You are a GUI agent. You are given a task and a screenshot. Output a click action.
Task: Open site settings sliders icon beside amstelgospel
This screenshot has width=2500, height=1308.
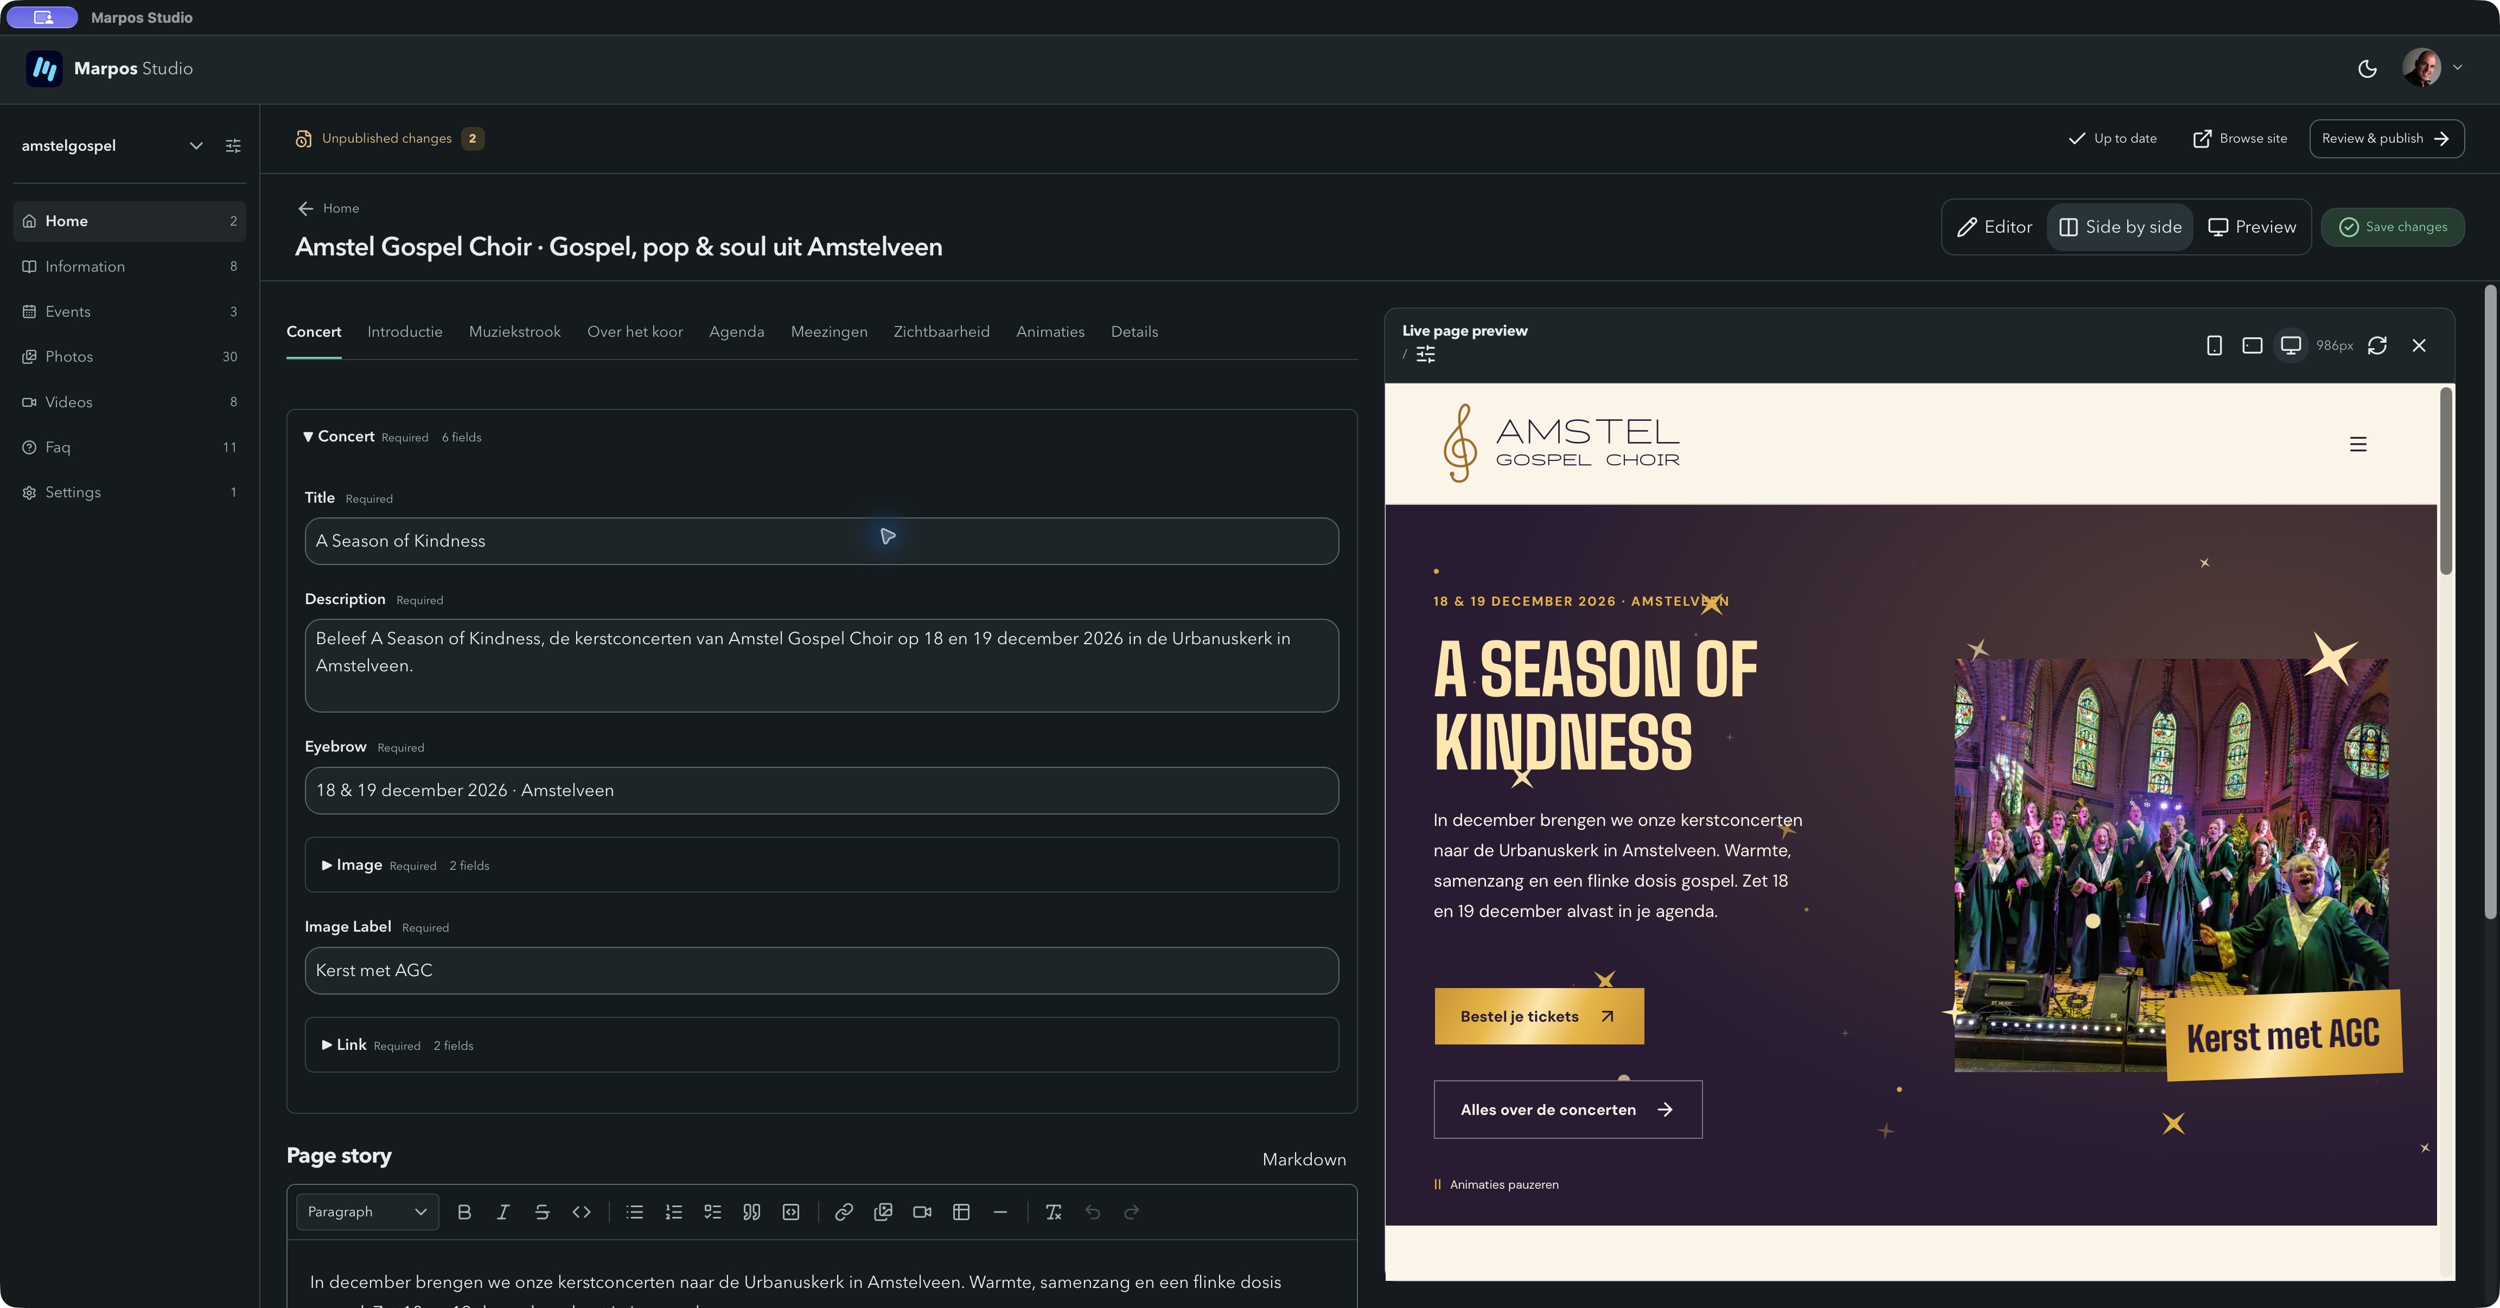coord(233,145)
